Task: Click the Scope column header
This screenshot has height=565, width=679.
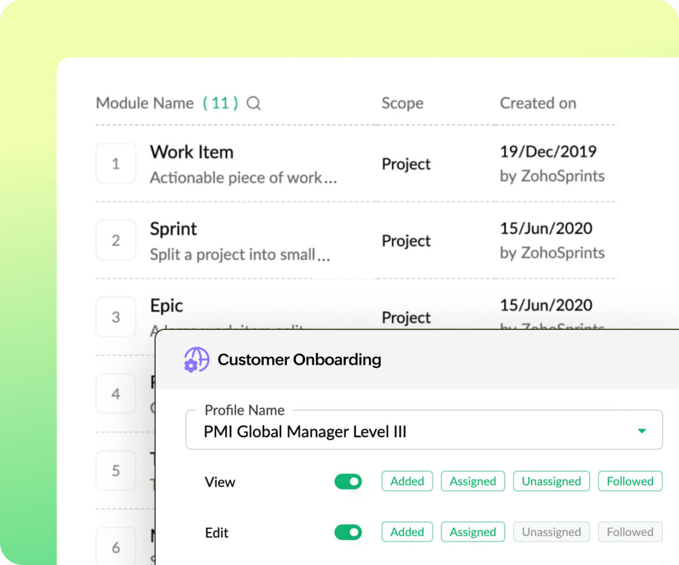Action: tap(402, 103)
